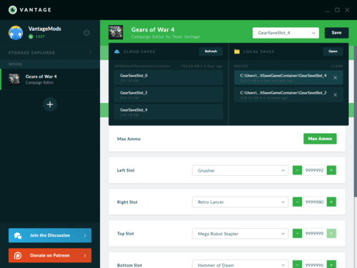Expand the Storage Explorer section
Image resolution: width=357 pixels, height=268 pixels.
(50, 52)
